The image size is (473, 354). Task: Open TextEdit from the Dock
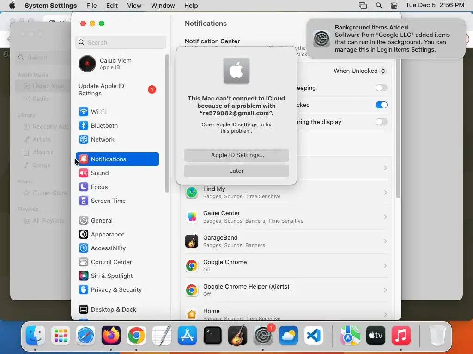coord(162,336)
